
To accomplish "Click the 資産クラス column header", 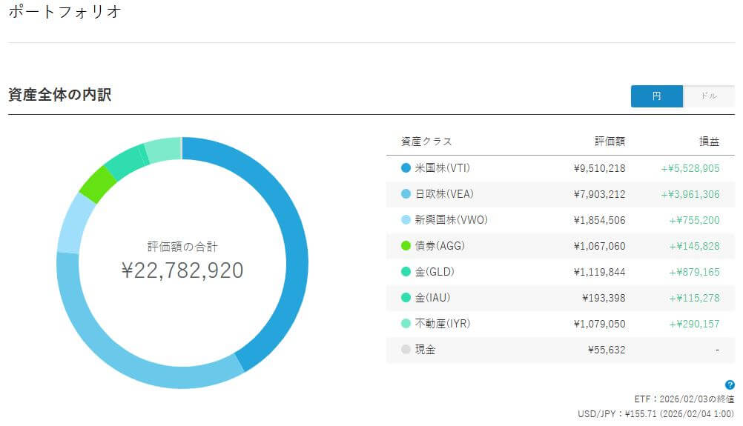I will pyautogui.click(x=426, y=142).
